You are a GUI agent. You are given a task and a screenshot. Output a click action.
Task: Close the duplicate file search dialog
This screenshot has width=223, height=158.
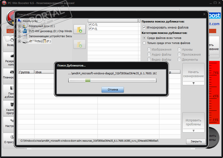pos(204,14)
